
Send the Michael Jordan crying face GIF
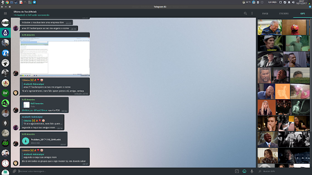268,140
